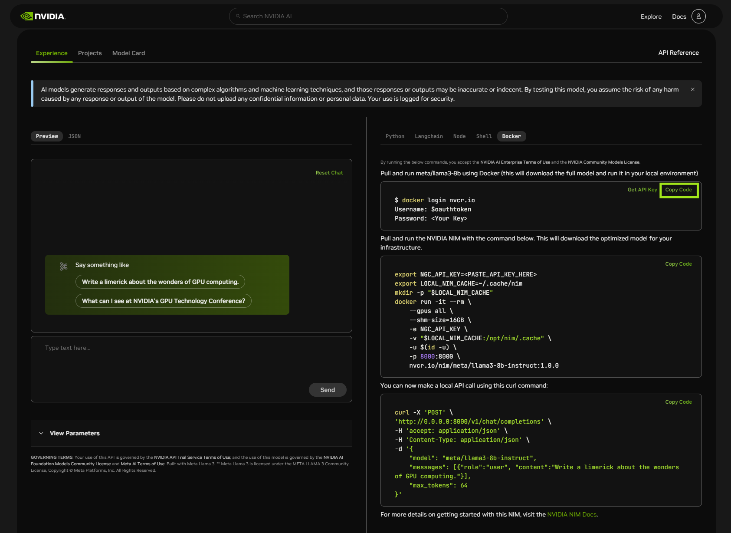Open the user account profile icon
The height and width of the screenshot is (533, 731).
(698, 16)
